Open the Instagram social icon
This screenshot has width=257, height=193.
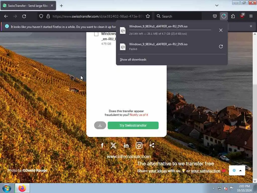139,146
